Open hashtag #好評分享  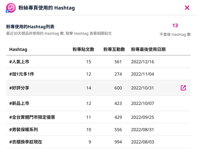[19, 88]
